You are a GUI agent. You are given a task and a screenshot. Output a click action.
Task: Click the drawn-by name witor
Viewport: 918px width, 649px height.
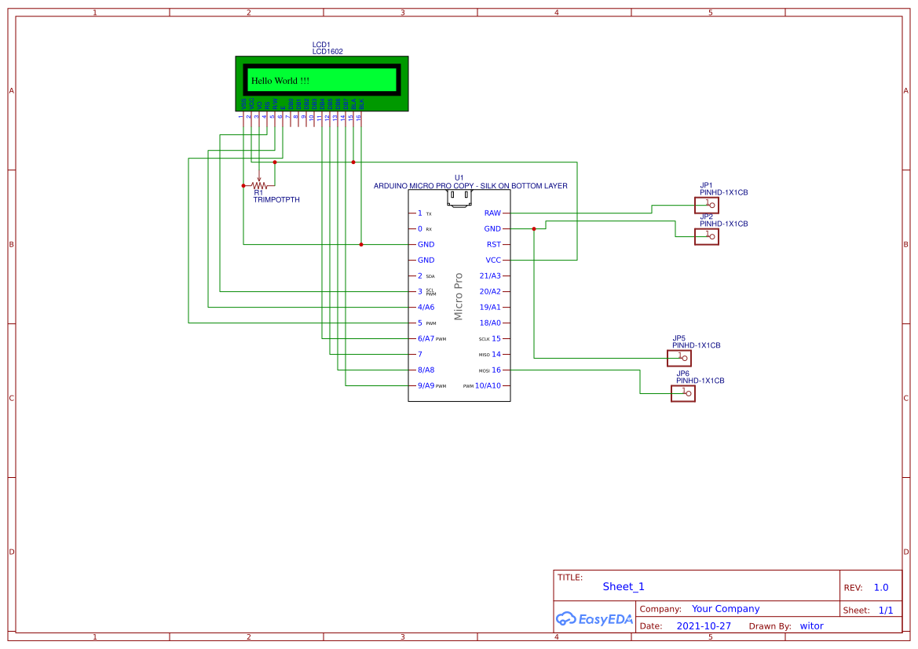pos(811,625)
